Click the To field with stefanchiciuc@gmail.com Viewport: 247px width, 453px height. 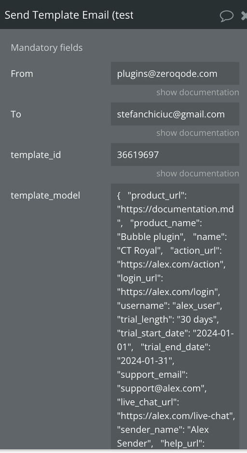click(x=175, y=114)
